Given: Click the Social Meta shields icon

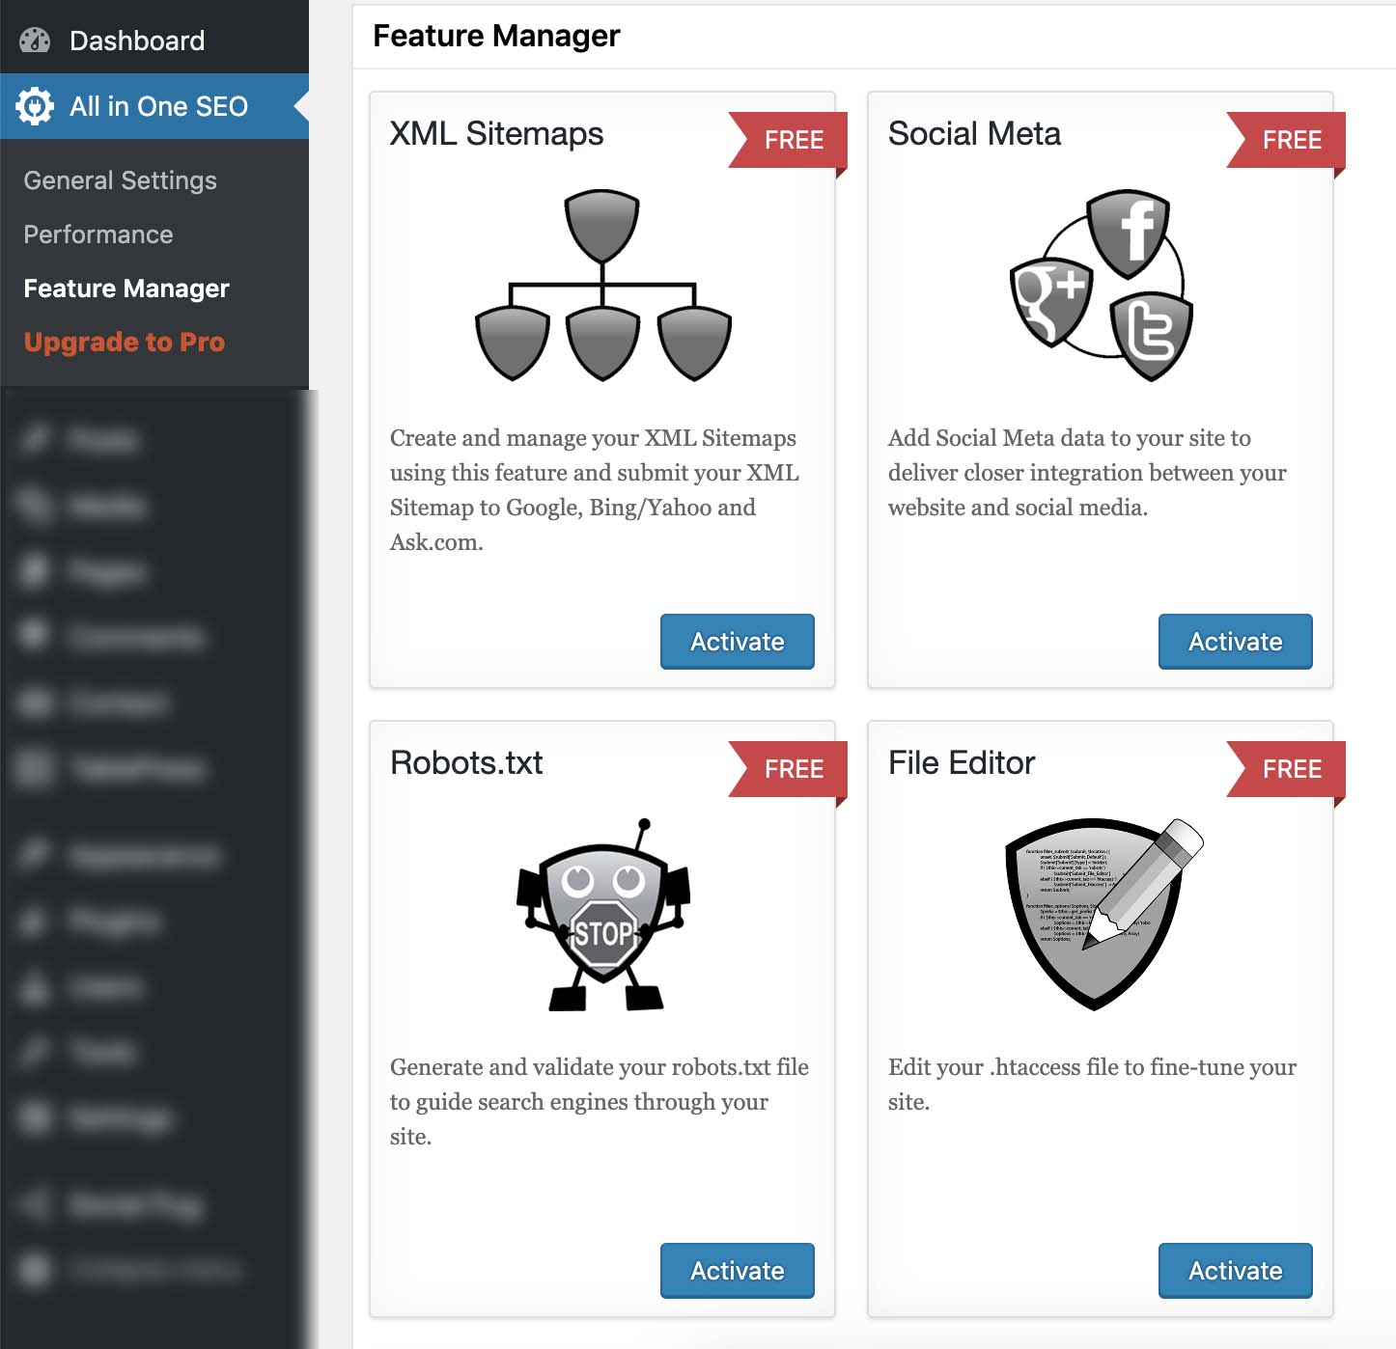Looking at the screenshot, I should point(1102,286).
